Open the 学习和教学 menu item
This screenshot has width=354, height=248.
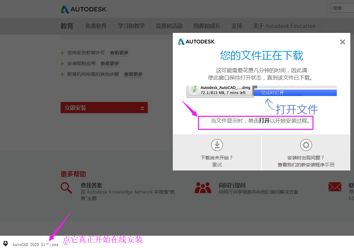pos(131,26)
